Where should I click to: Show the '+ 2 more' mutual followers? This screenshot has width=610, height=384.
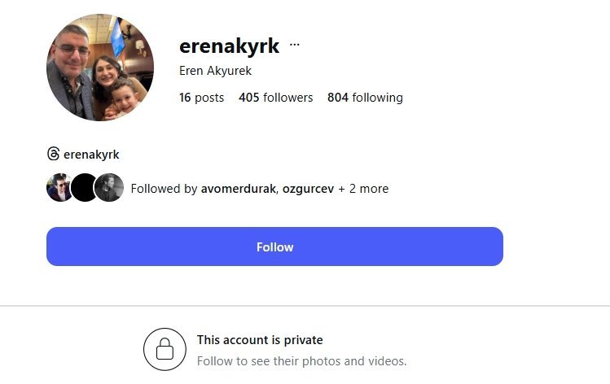point(363,189)
